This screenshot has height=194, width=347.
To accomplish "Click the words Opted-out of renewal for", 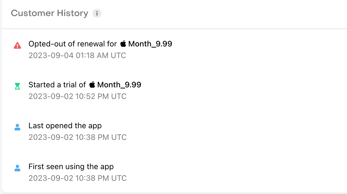I will [73, 44].
